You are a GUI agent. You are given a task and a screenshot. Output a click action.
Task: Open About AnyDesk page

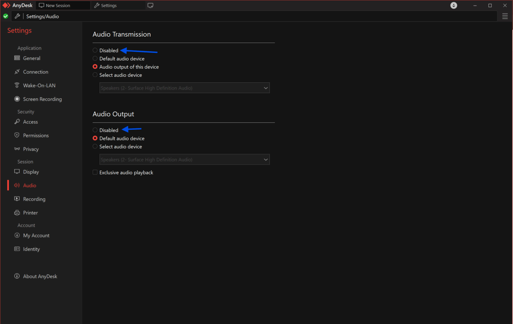coord(40,276)
